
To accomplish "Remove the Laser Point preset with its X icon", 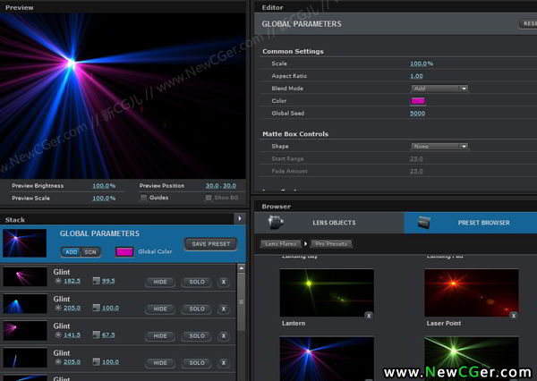I will click(514, 316).
